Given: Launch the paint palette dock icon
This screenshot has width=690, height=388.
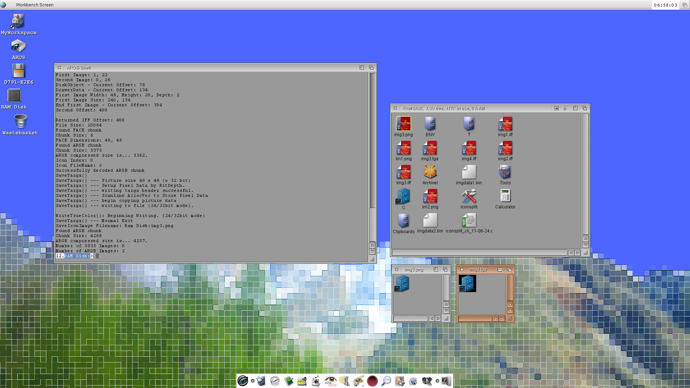Looking at the screenshot, I should click(358, 381).
